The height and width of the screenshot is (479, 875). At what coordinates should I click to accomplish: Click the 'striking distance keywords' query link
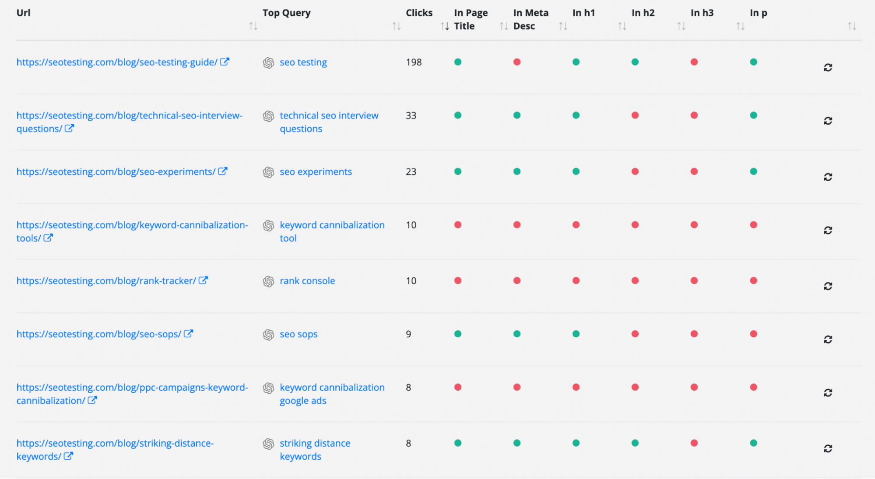point(315,450)
